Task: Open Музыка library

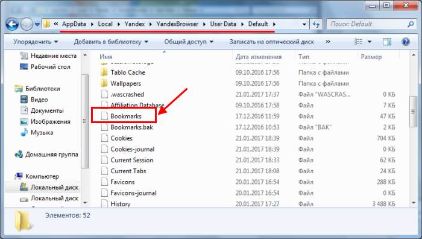Action: pyautogui.click(x=37, y=132)
